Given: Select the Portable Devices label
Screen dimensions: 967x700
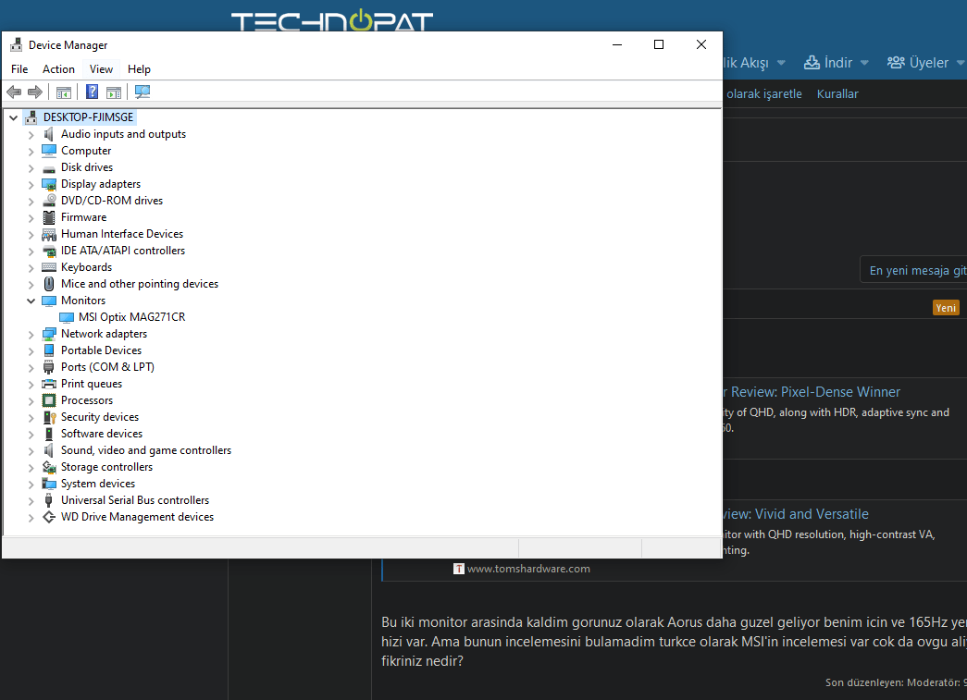Looking at the screenshot, I should [101, 350].
